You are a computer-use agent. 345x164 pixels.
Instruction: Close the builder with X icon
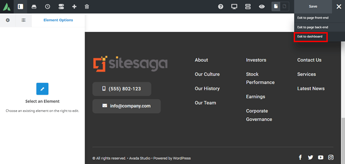pyautogui.click(x=339, y=7)
